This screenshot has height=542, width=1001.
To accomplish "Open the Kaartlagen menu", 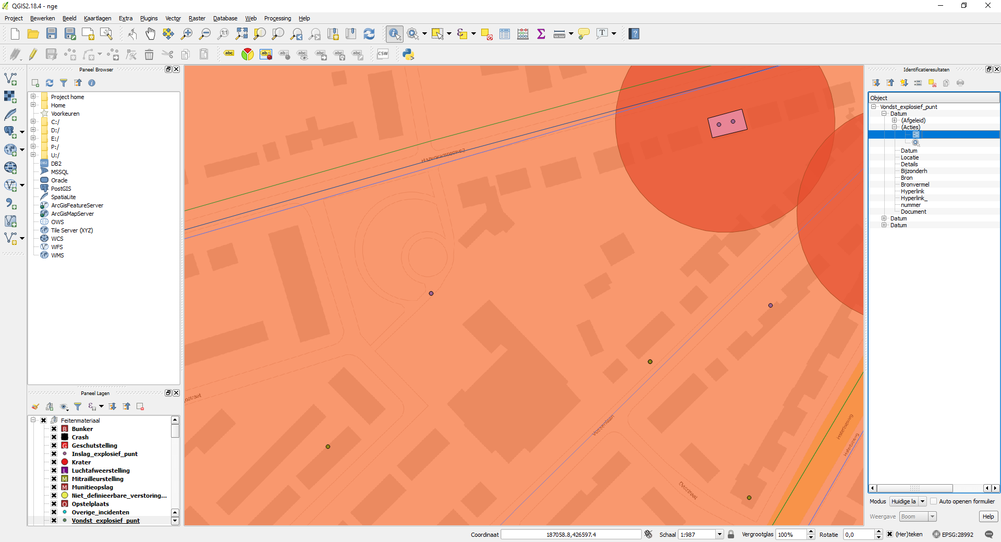I will coord(97,18).
